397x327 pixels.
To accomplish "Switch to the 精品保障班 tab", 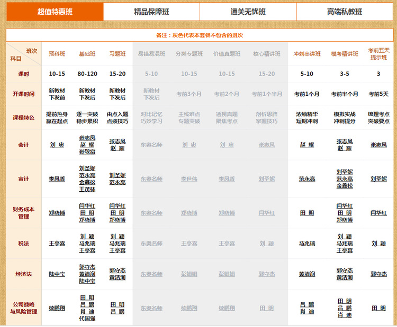I will tap(151, 11).
